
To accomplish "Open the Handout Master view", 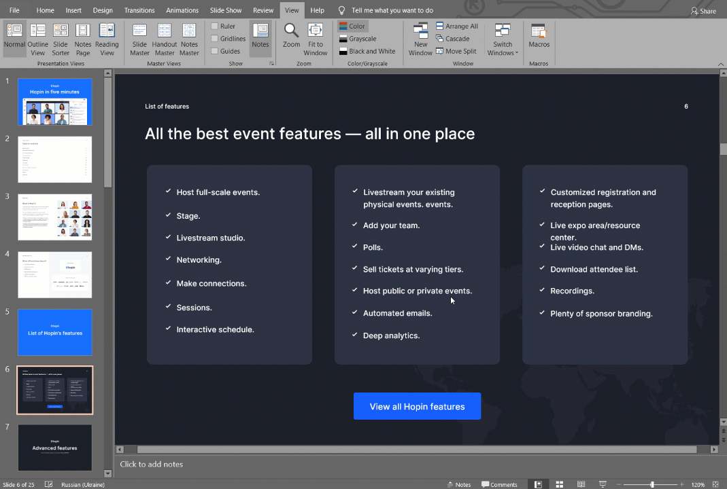I will coord(165,39).
